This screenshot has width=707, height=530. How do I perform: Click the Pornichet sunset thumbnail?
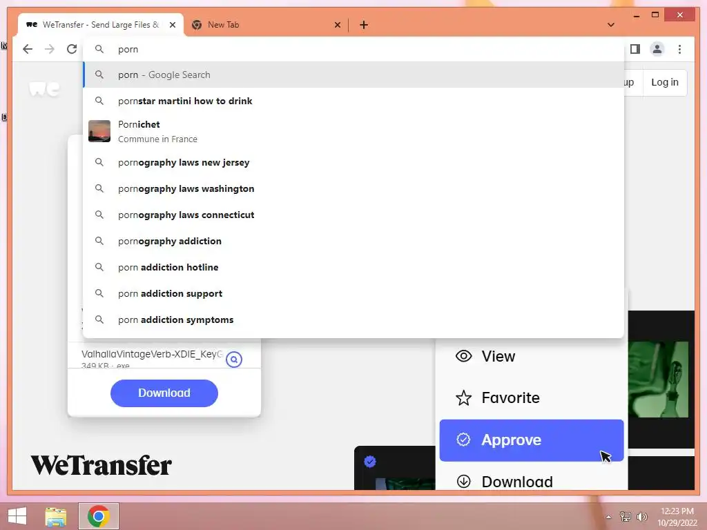tap(99, 131)
